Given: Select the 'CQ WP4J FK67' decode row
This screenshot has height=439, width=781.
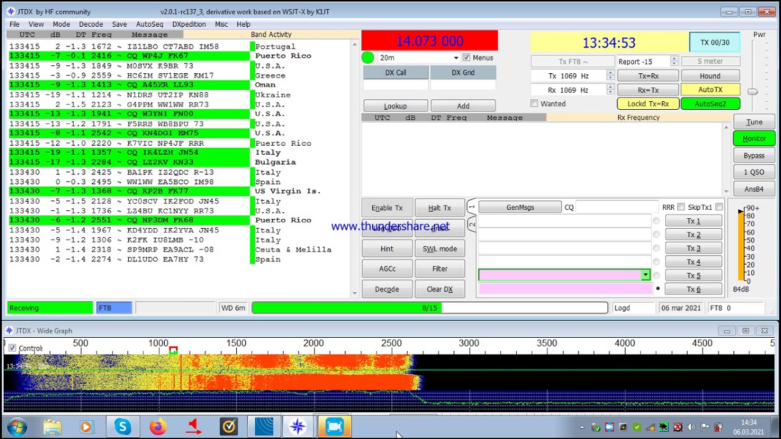Looking at the screenshot, I should tap(129, 55).
